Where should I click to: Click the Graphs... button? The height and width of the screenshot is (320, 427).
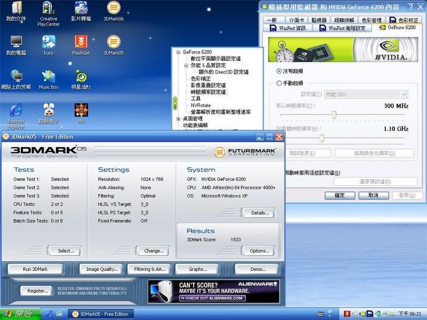click(x=198, y=269)
